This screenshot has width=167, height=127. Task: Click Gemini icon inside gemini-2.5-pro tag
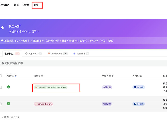(36, 104)
